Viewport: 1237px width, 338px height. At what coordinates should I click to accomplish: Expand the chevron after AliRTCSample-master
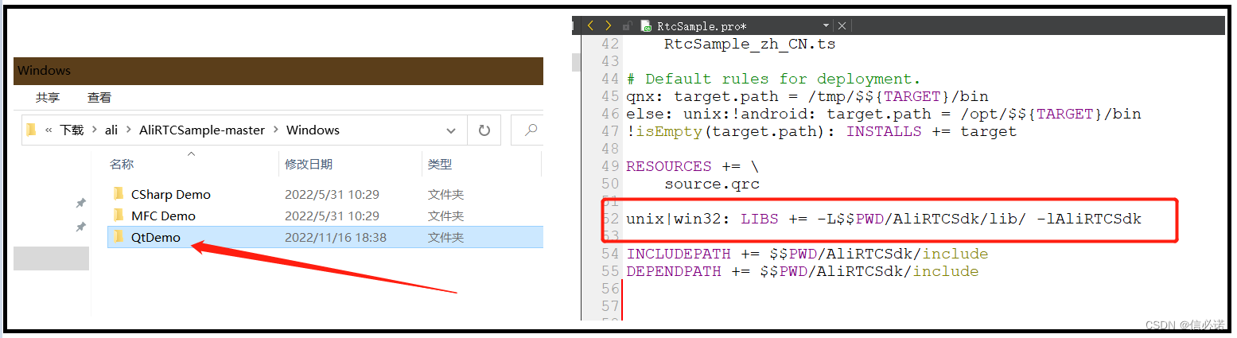[275, 130]
